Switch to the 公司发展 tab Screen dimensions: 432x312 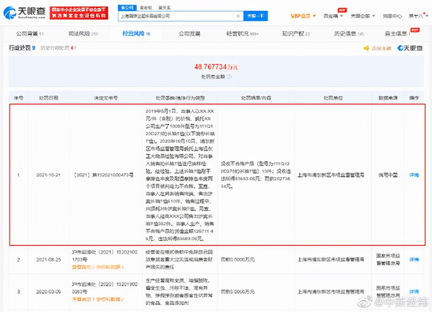pos(190,34)
